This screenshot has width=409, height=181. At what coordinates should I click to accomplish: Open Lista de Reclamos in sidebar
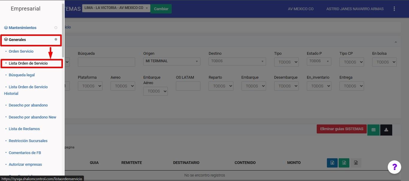[24, 129]
